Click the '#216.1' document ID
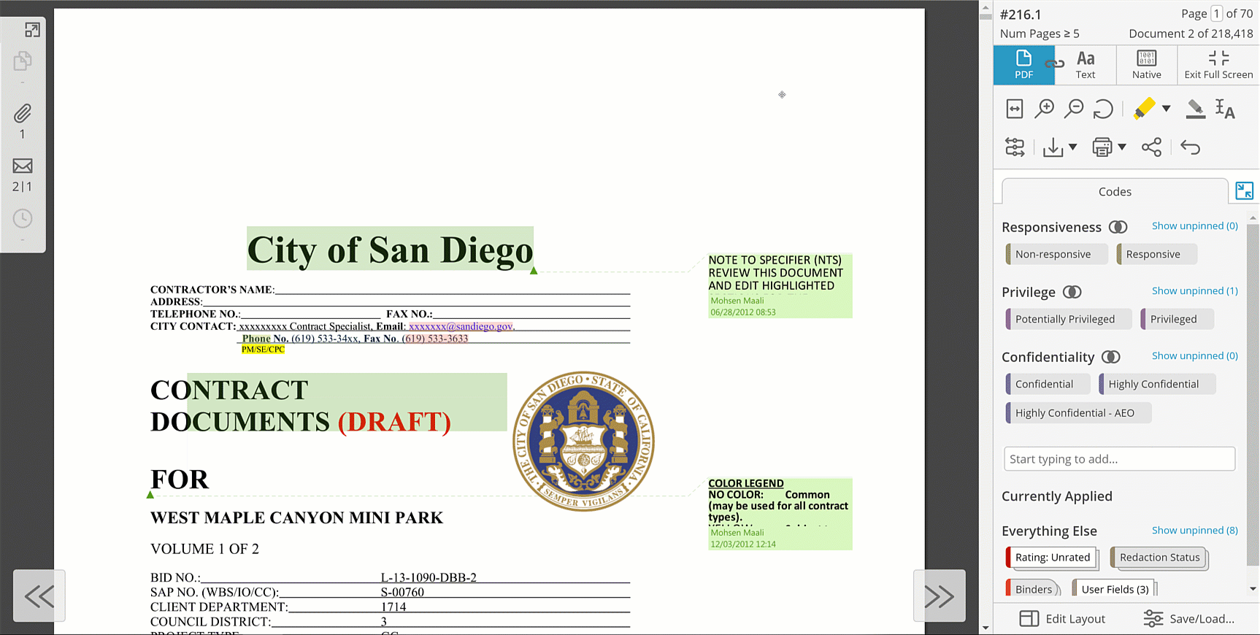This screenshot has width=1260, height=635. coord(1021,15)
